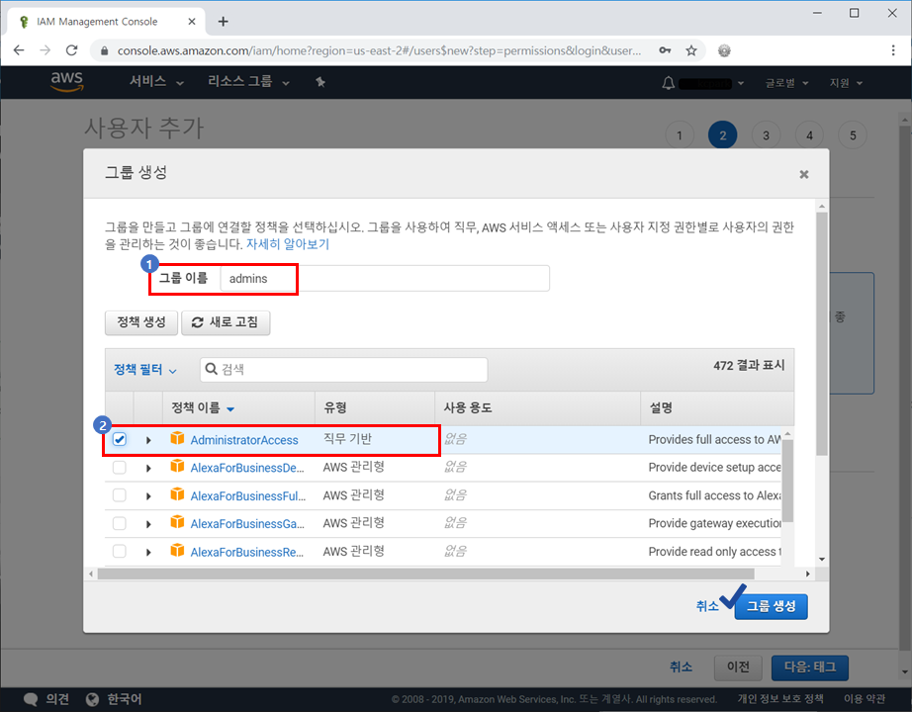The width and height of the screenshot is (912, 712).
Task: Bookmark page with the star icon
Action: (x=691, y=50)
